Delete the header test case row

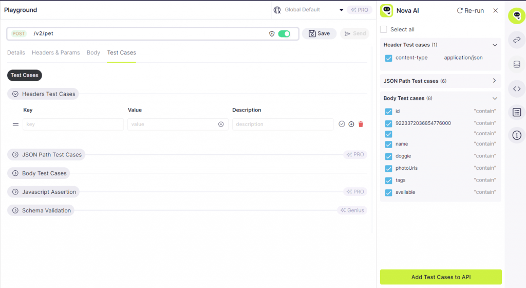coord(361,124)
